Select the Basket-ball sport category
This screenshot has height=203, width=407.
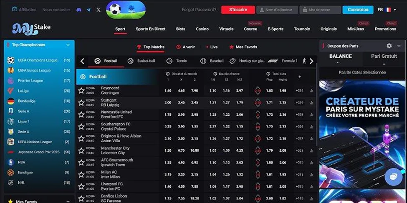click(141, 61)
